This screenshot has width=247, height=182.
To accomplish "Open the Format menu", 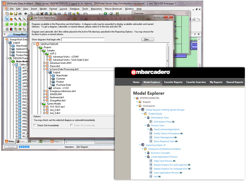I will click(53, 9).
